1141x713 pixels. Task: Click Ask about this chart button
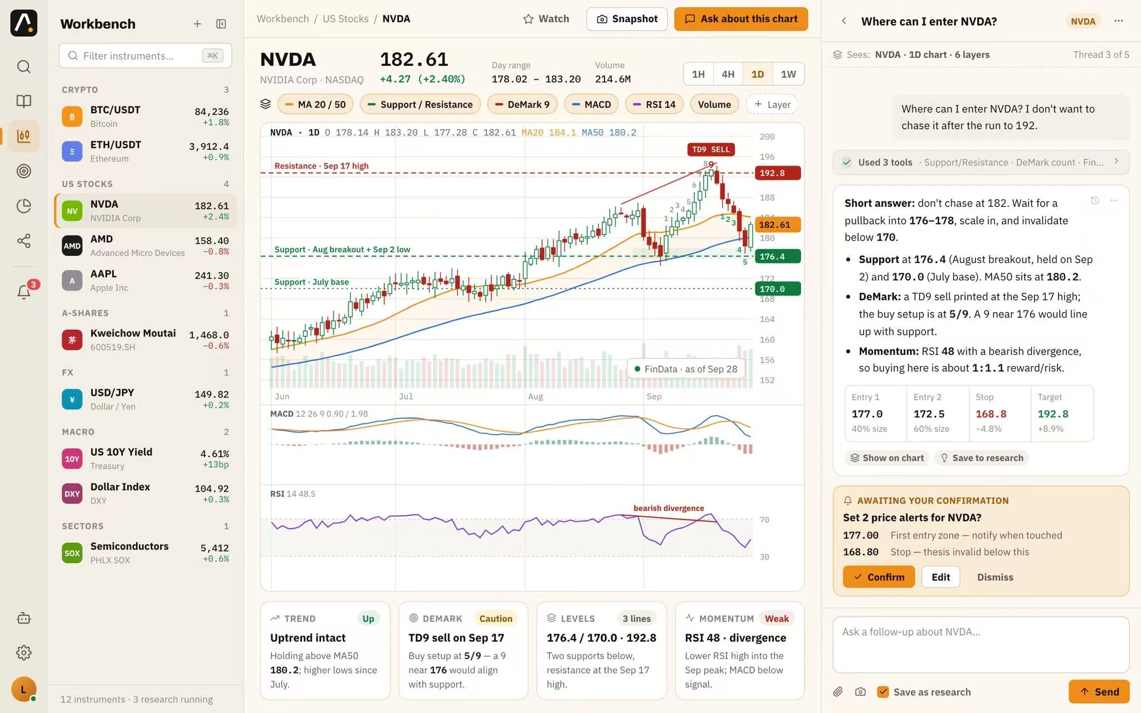pyautogui.click(x=741, y=19)
